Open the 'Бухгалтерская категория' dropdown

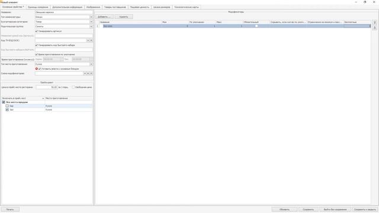pyautogui.click(x=91, y=22)
